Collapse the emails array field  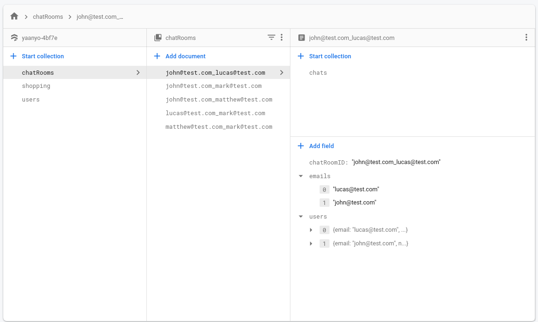point(301,176)
